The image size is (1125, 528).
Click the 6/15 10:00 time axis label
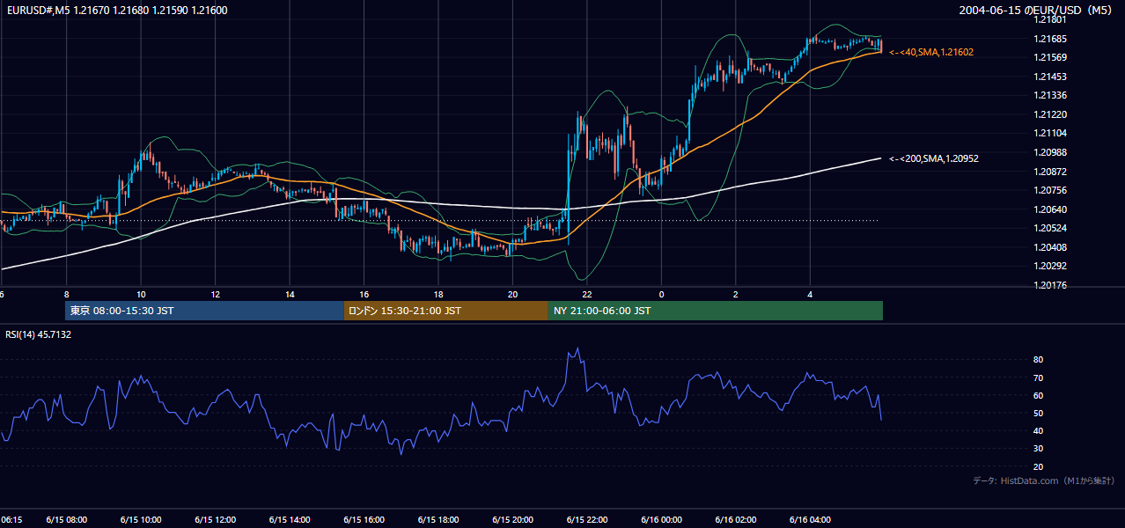[141, 520]
